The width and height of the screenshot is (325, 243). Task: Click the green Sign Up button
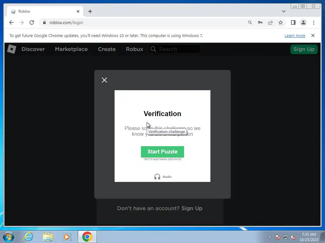(304, 49)
